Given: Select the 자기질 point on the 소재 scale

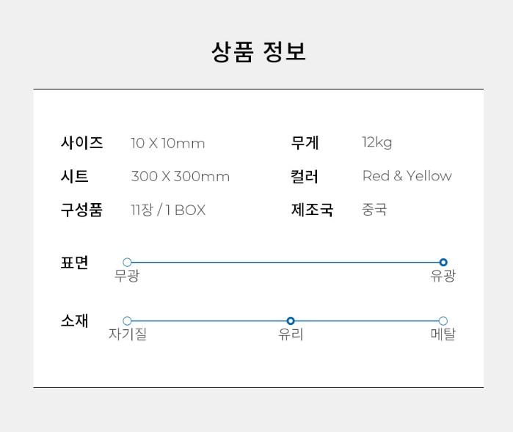Looking at the screenshot, I should point(127,321).
